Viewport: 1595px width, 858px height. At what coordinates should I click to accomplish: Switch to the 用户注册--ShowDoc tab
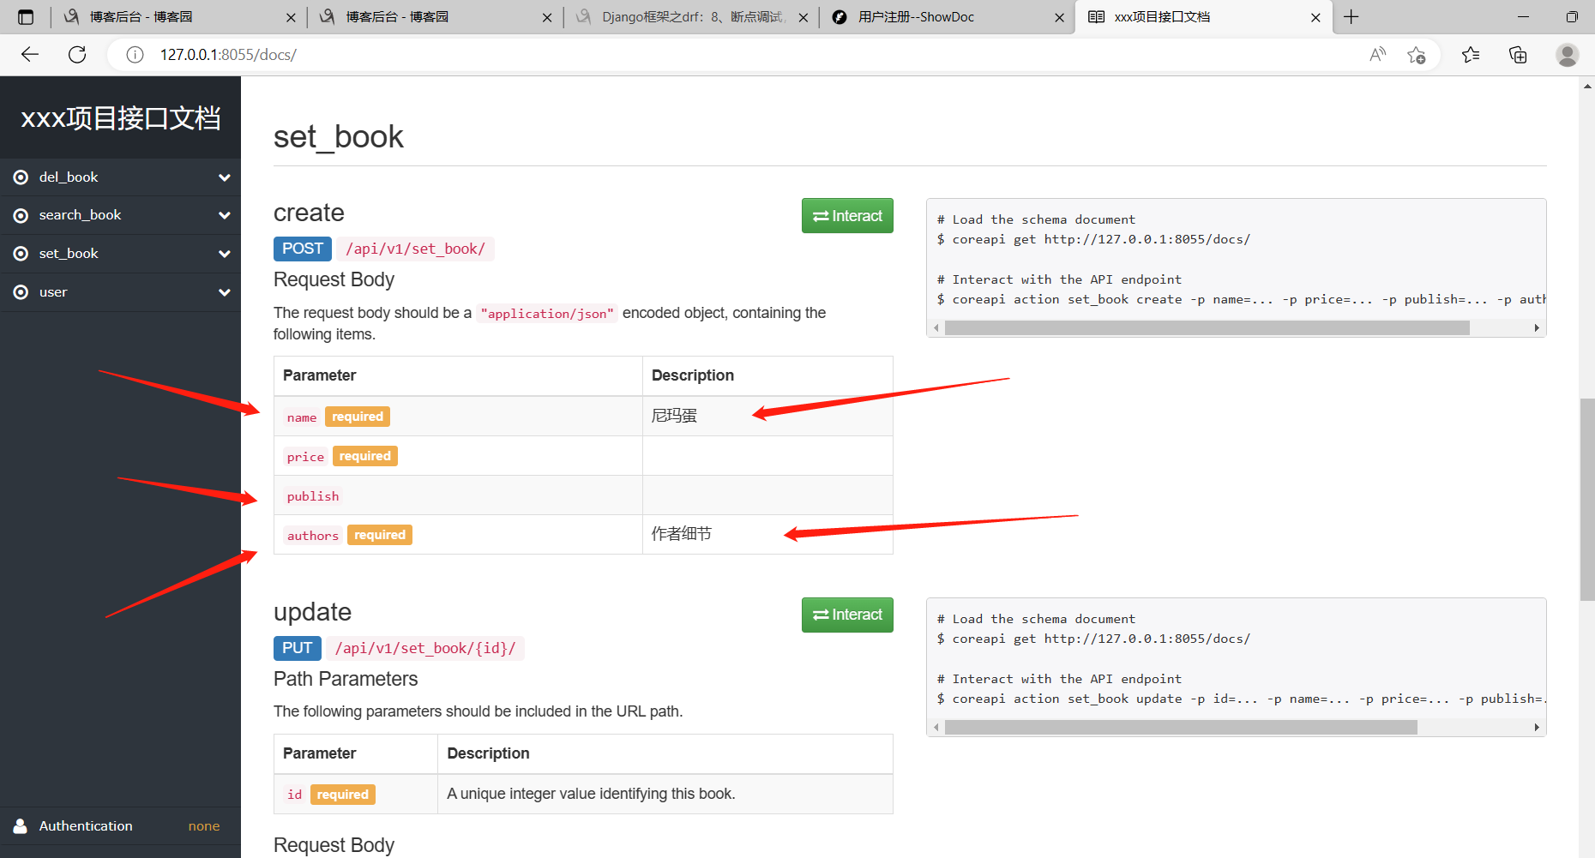(947, 17)
